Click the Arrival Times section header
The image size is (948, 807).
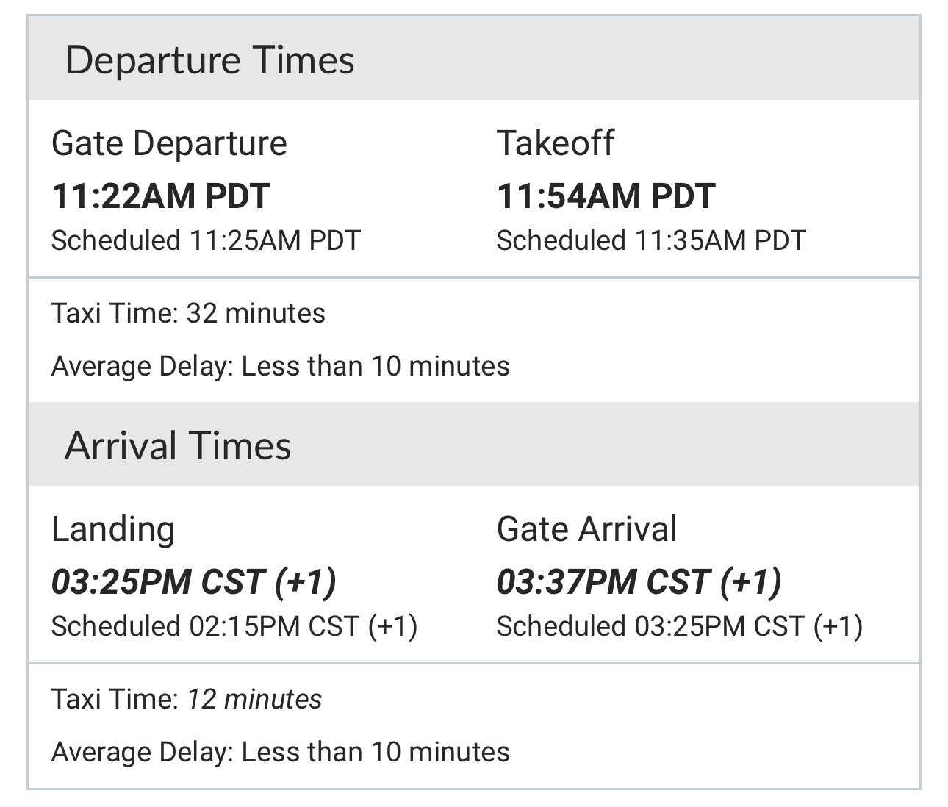[178, 446]
